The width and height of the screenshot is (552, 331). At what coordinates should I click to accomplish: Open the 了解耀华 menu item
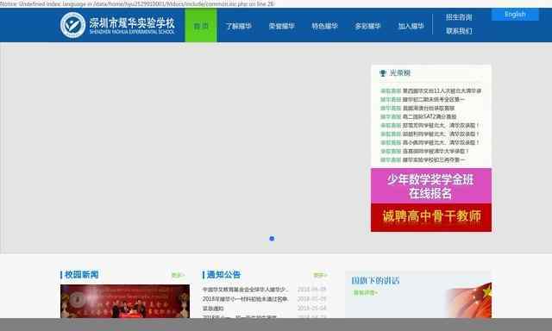238,26
